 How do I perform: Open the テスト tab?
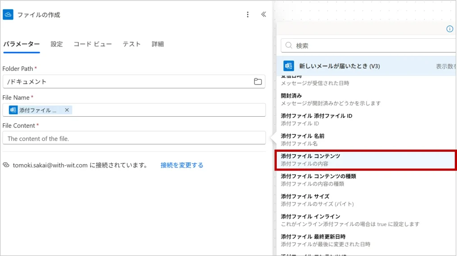pos(132,44)
